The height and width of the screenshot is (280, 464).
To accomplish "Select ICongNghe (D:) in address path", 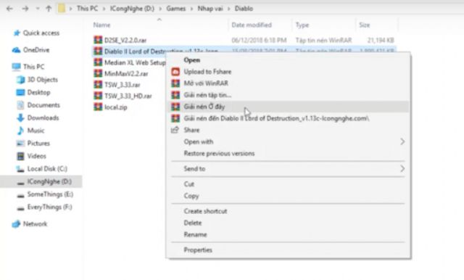I will (x=132, y=9).
